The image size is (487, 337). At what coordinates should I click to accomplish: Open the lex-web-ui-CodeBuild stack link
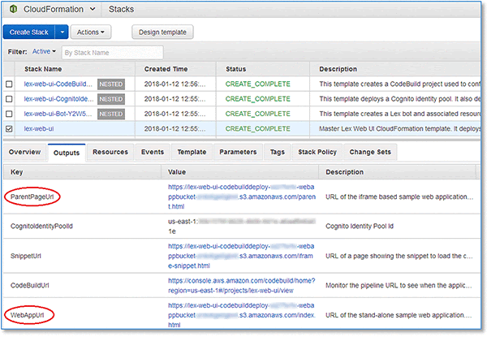58,84
